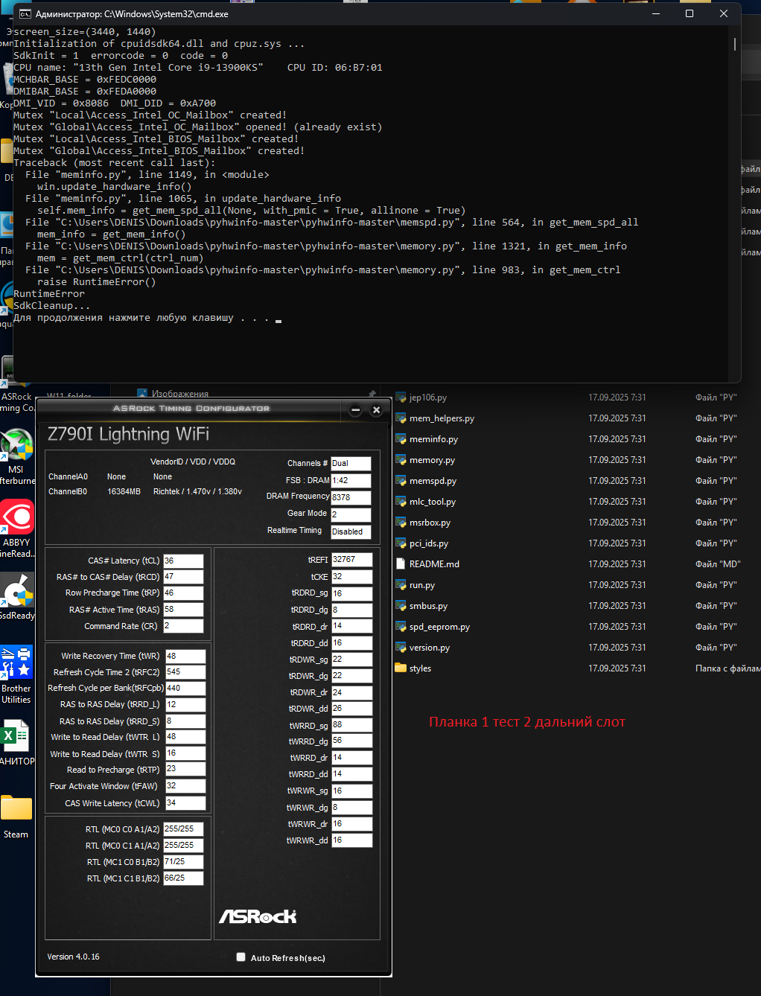Select the CAS Write Latency (tCWL) field
This screenshot has width=761, height=996.
coord(185,802)
